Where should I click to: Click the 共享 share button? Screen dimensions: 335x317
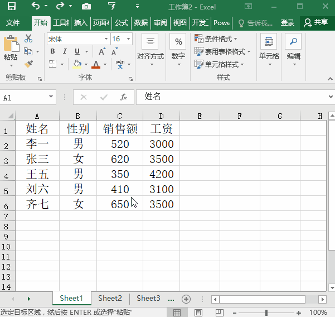pos(316,23)
